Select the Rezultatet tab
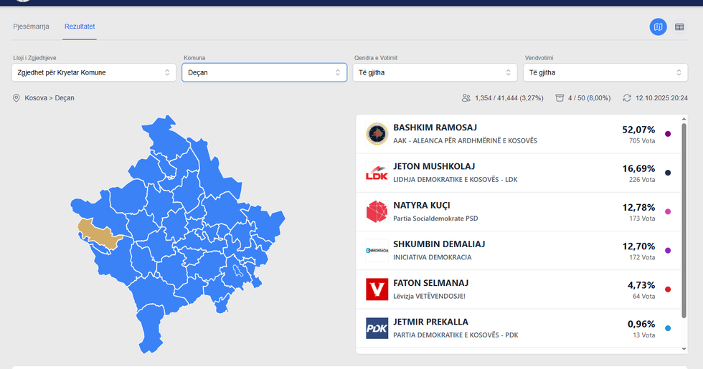The height and width of the screenshot is (369, 703). [80, 27]
